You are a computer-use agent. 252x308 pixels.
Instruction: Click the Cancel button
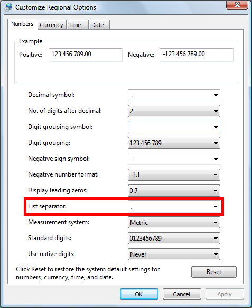point(182,294)
